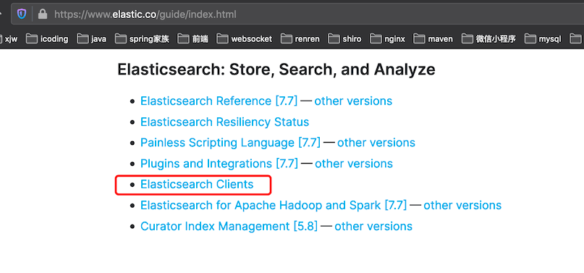Open the renren bookmarks folder

(x=300, y=38)
